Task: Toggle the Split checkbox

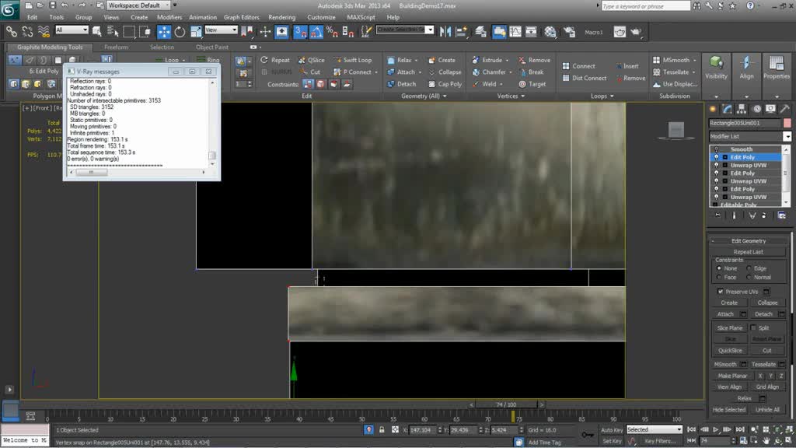Action: 753,328
